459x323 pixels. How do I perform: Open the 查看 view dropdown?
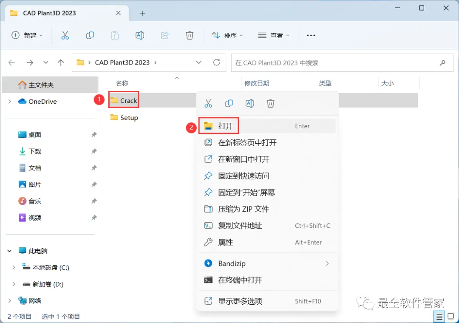(273, 35)
